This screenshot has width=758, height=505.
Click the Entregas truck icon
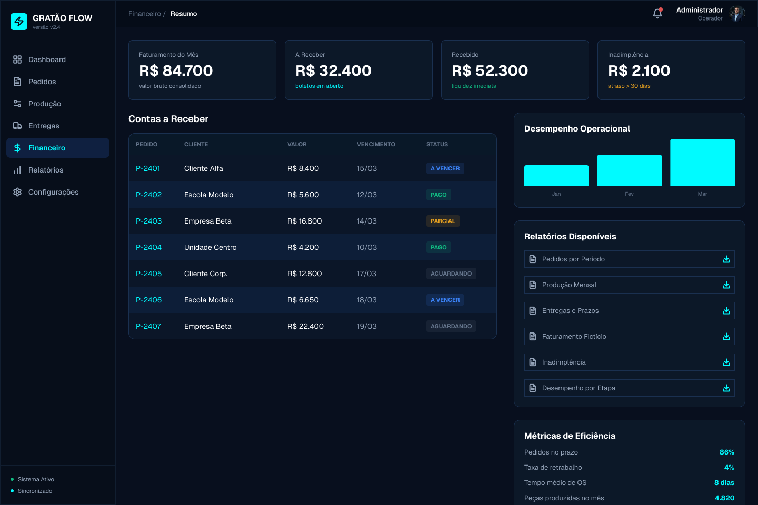(17, 126)
